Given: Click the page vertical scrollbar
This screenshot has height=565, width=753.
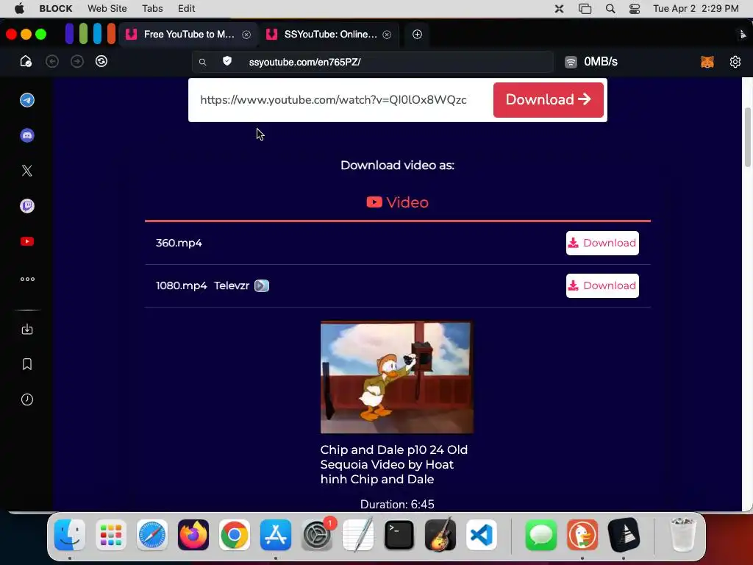Looking at the screenshot, I should point(747,138).
